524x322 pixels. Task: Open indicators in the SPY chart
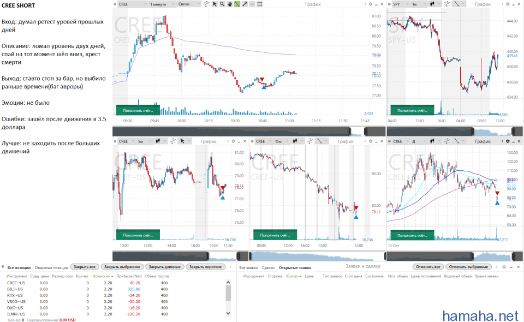tap(447, 4)
